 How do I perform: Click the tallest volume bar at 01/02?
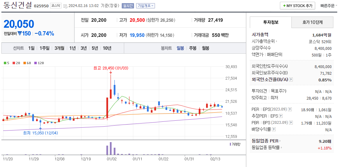111,148
